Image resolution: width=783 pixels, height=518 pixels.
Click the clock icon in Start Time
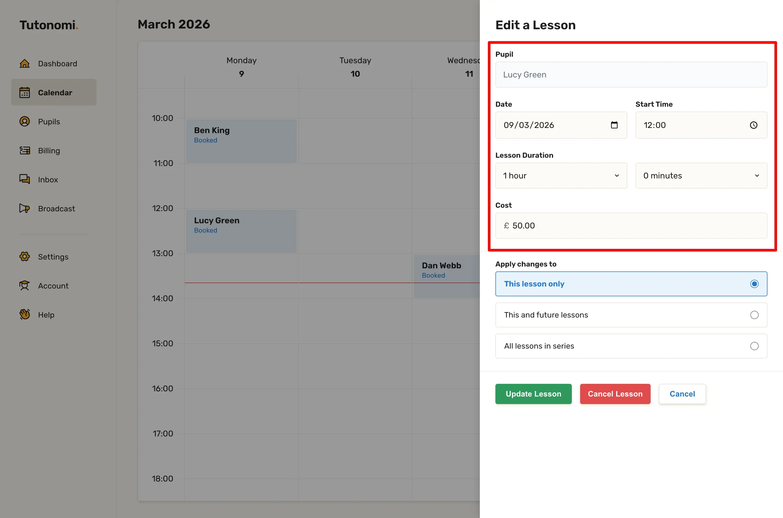click(x=753, y=125)
